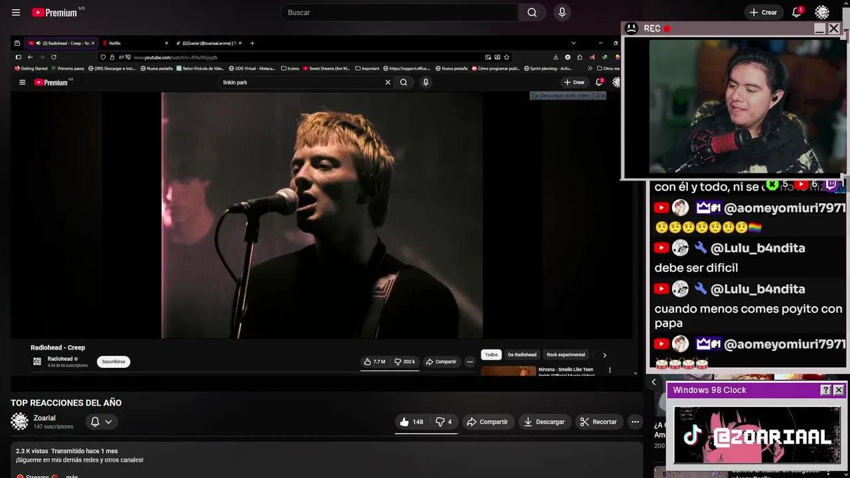
Task: Click the TikTok @ZOARIAAL banner
Action: click(757, 435)
